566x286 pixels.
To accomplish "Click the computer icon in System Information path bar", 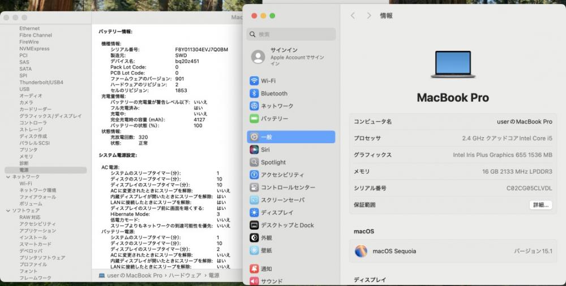I will [x=102, y=276].
